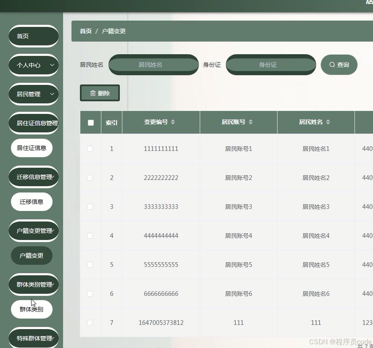
Task: Click cell 1647005373812
Action: click(161, 322)
